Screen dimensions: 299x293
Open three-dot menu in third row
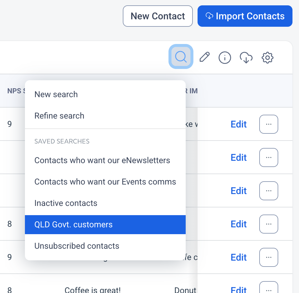tap(268, 190)
